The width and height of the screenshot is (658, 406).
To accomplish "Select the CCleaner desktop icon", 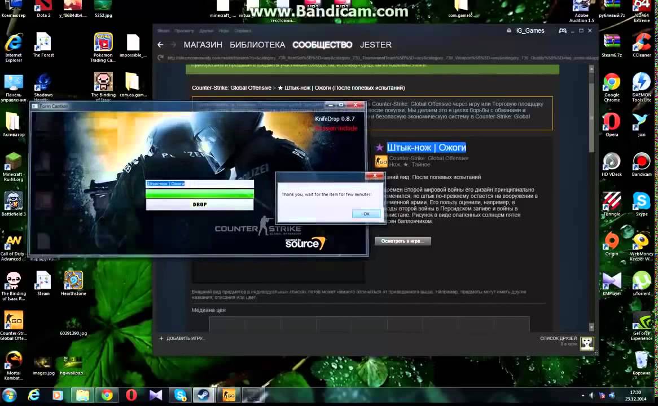I will (x=642, y=45).
